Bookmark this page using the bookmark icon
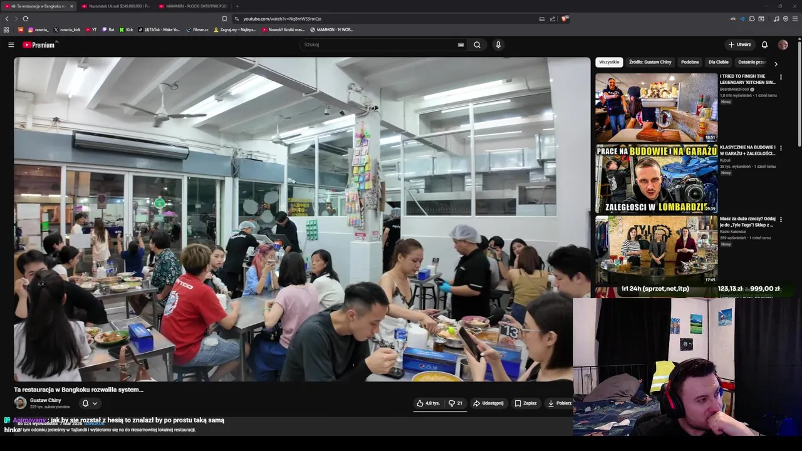 (224, 19)
